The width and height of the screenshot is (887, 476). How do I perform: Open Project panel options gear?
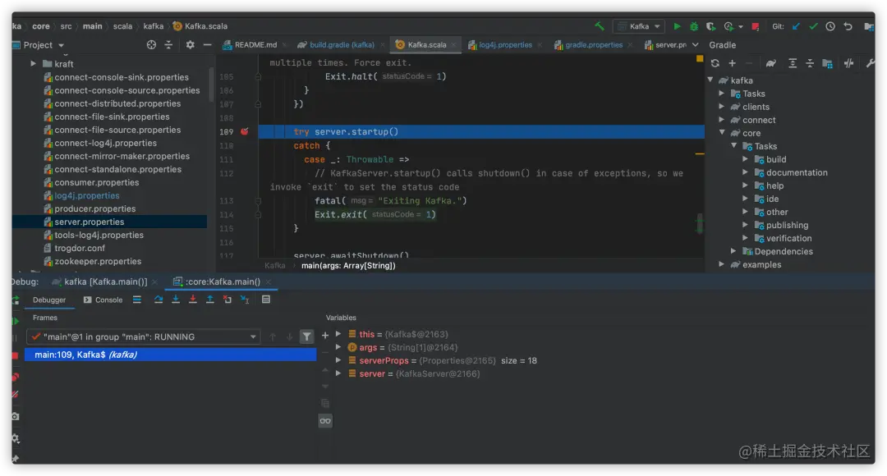pos(190,44)
